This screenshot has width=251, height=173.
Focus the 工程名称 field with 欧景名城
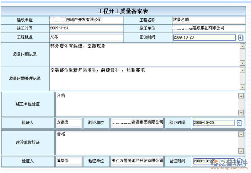(208, 20)
